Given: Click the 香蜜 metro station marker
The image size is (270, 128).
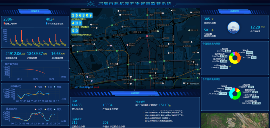Looking at the screenshot, I should [77, 51].
